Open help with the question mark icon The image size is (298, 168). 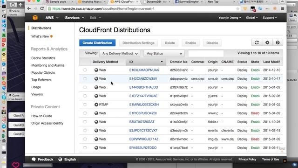click(x=278, y=42)
